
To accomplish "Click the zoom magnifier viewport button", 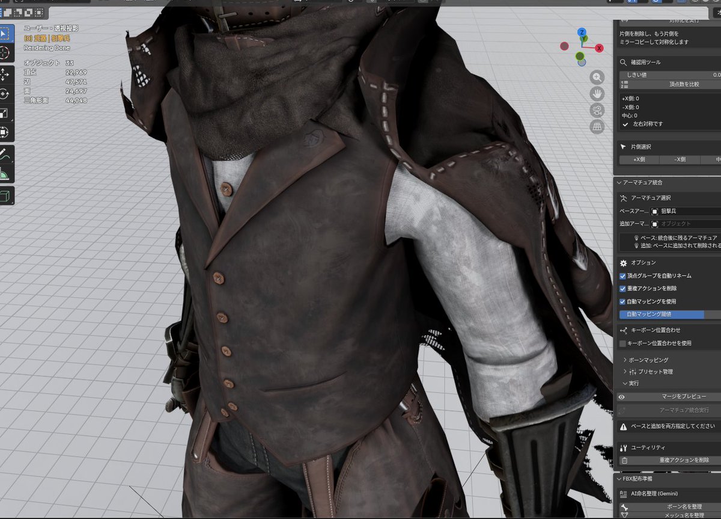I will click(597, 77).
